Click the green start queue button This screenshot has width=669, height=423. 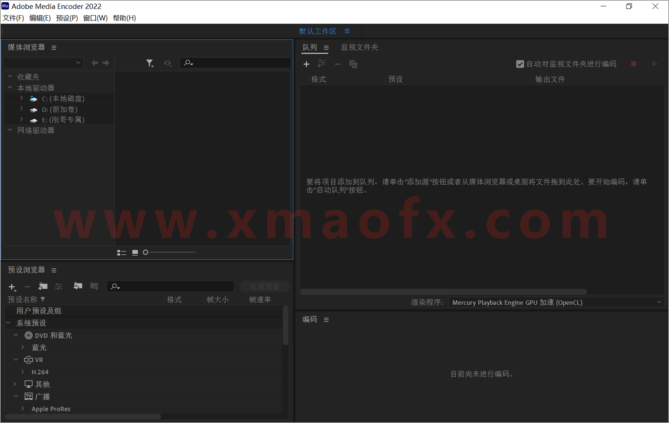[x=655, y=64]
